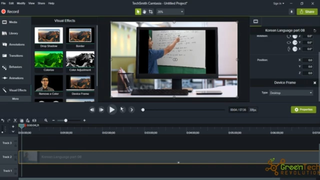Screen dimensions: 320x180
Task: Open the Help menu
Action: click(51, 3)
